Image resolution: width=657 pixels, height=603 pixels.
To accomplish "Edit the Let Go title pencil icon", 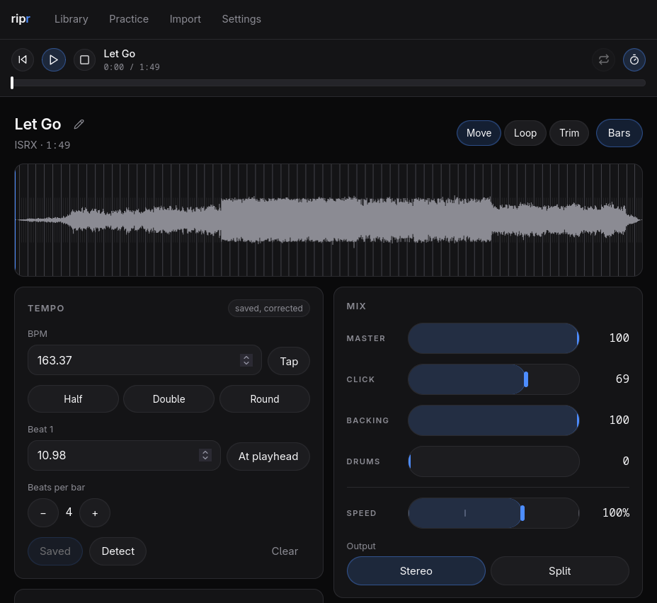I will point(79,124).
